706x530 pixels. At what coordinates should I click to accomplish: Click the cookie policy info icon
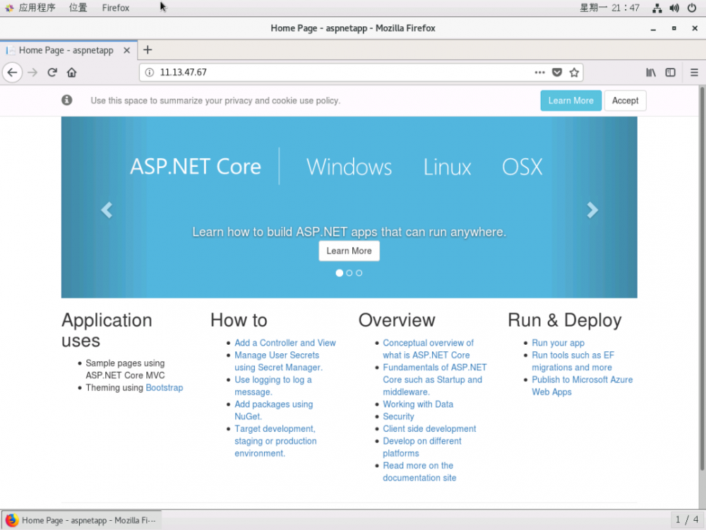pos(66,100)
